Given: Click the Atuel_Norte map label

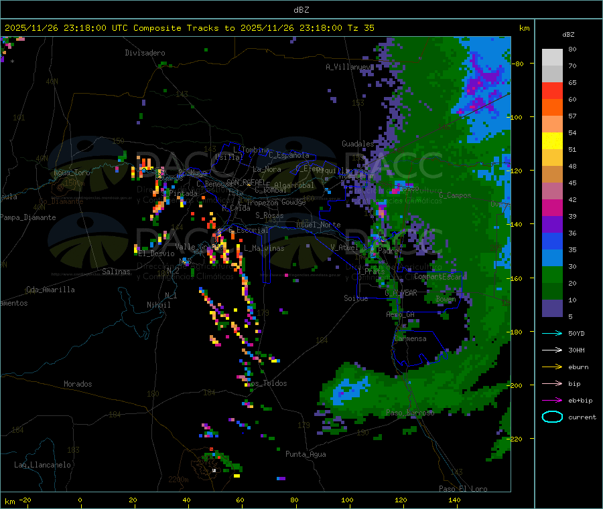Looking at the screenshot, I should pos(318,225).
